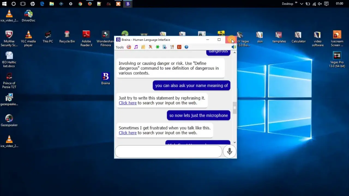Launch Microsoft Edge from taskbar
The width and height of the screenshot is (349, 196).
click(42, 4)
